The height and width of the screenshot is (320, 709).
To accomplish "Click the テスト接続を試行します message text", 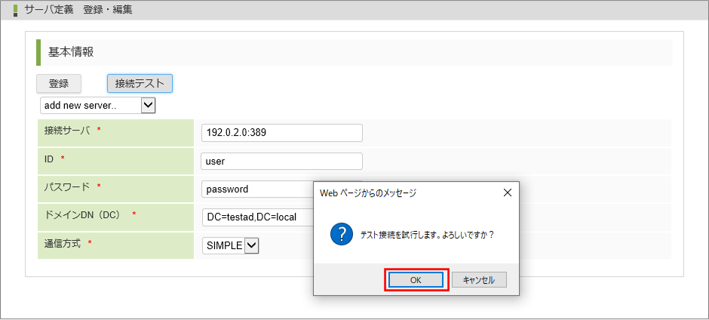I will 427,235.
